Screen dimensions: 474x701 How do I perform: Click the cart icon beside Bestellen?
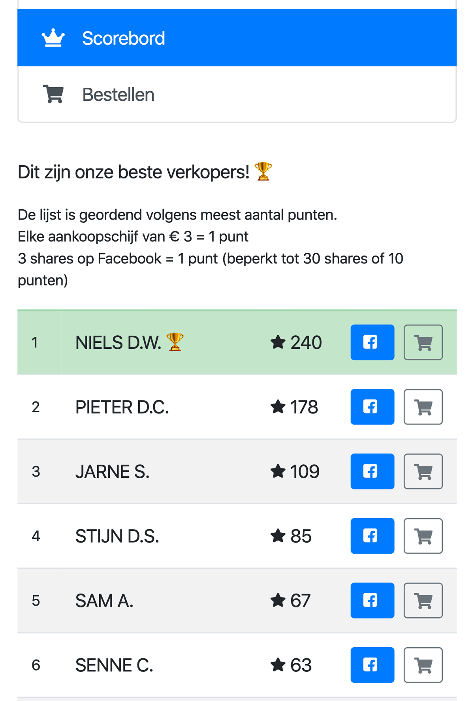pos(53,94)
